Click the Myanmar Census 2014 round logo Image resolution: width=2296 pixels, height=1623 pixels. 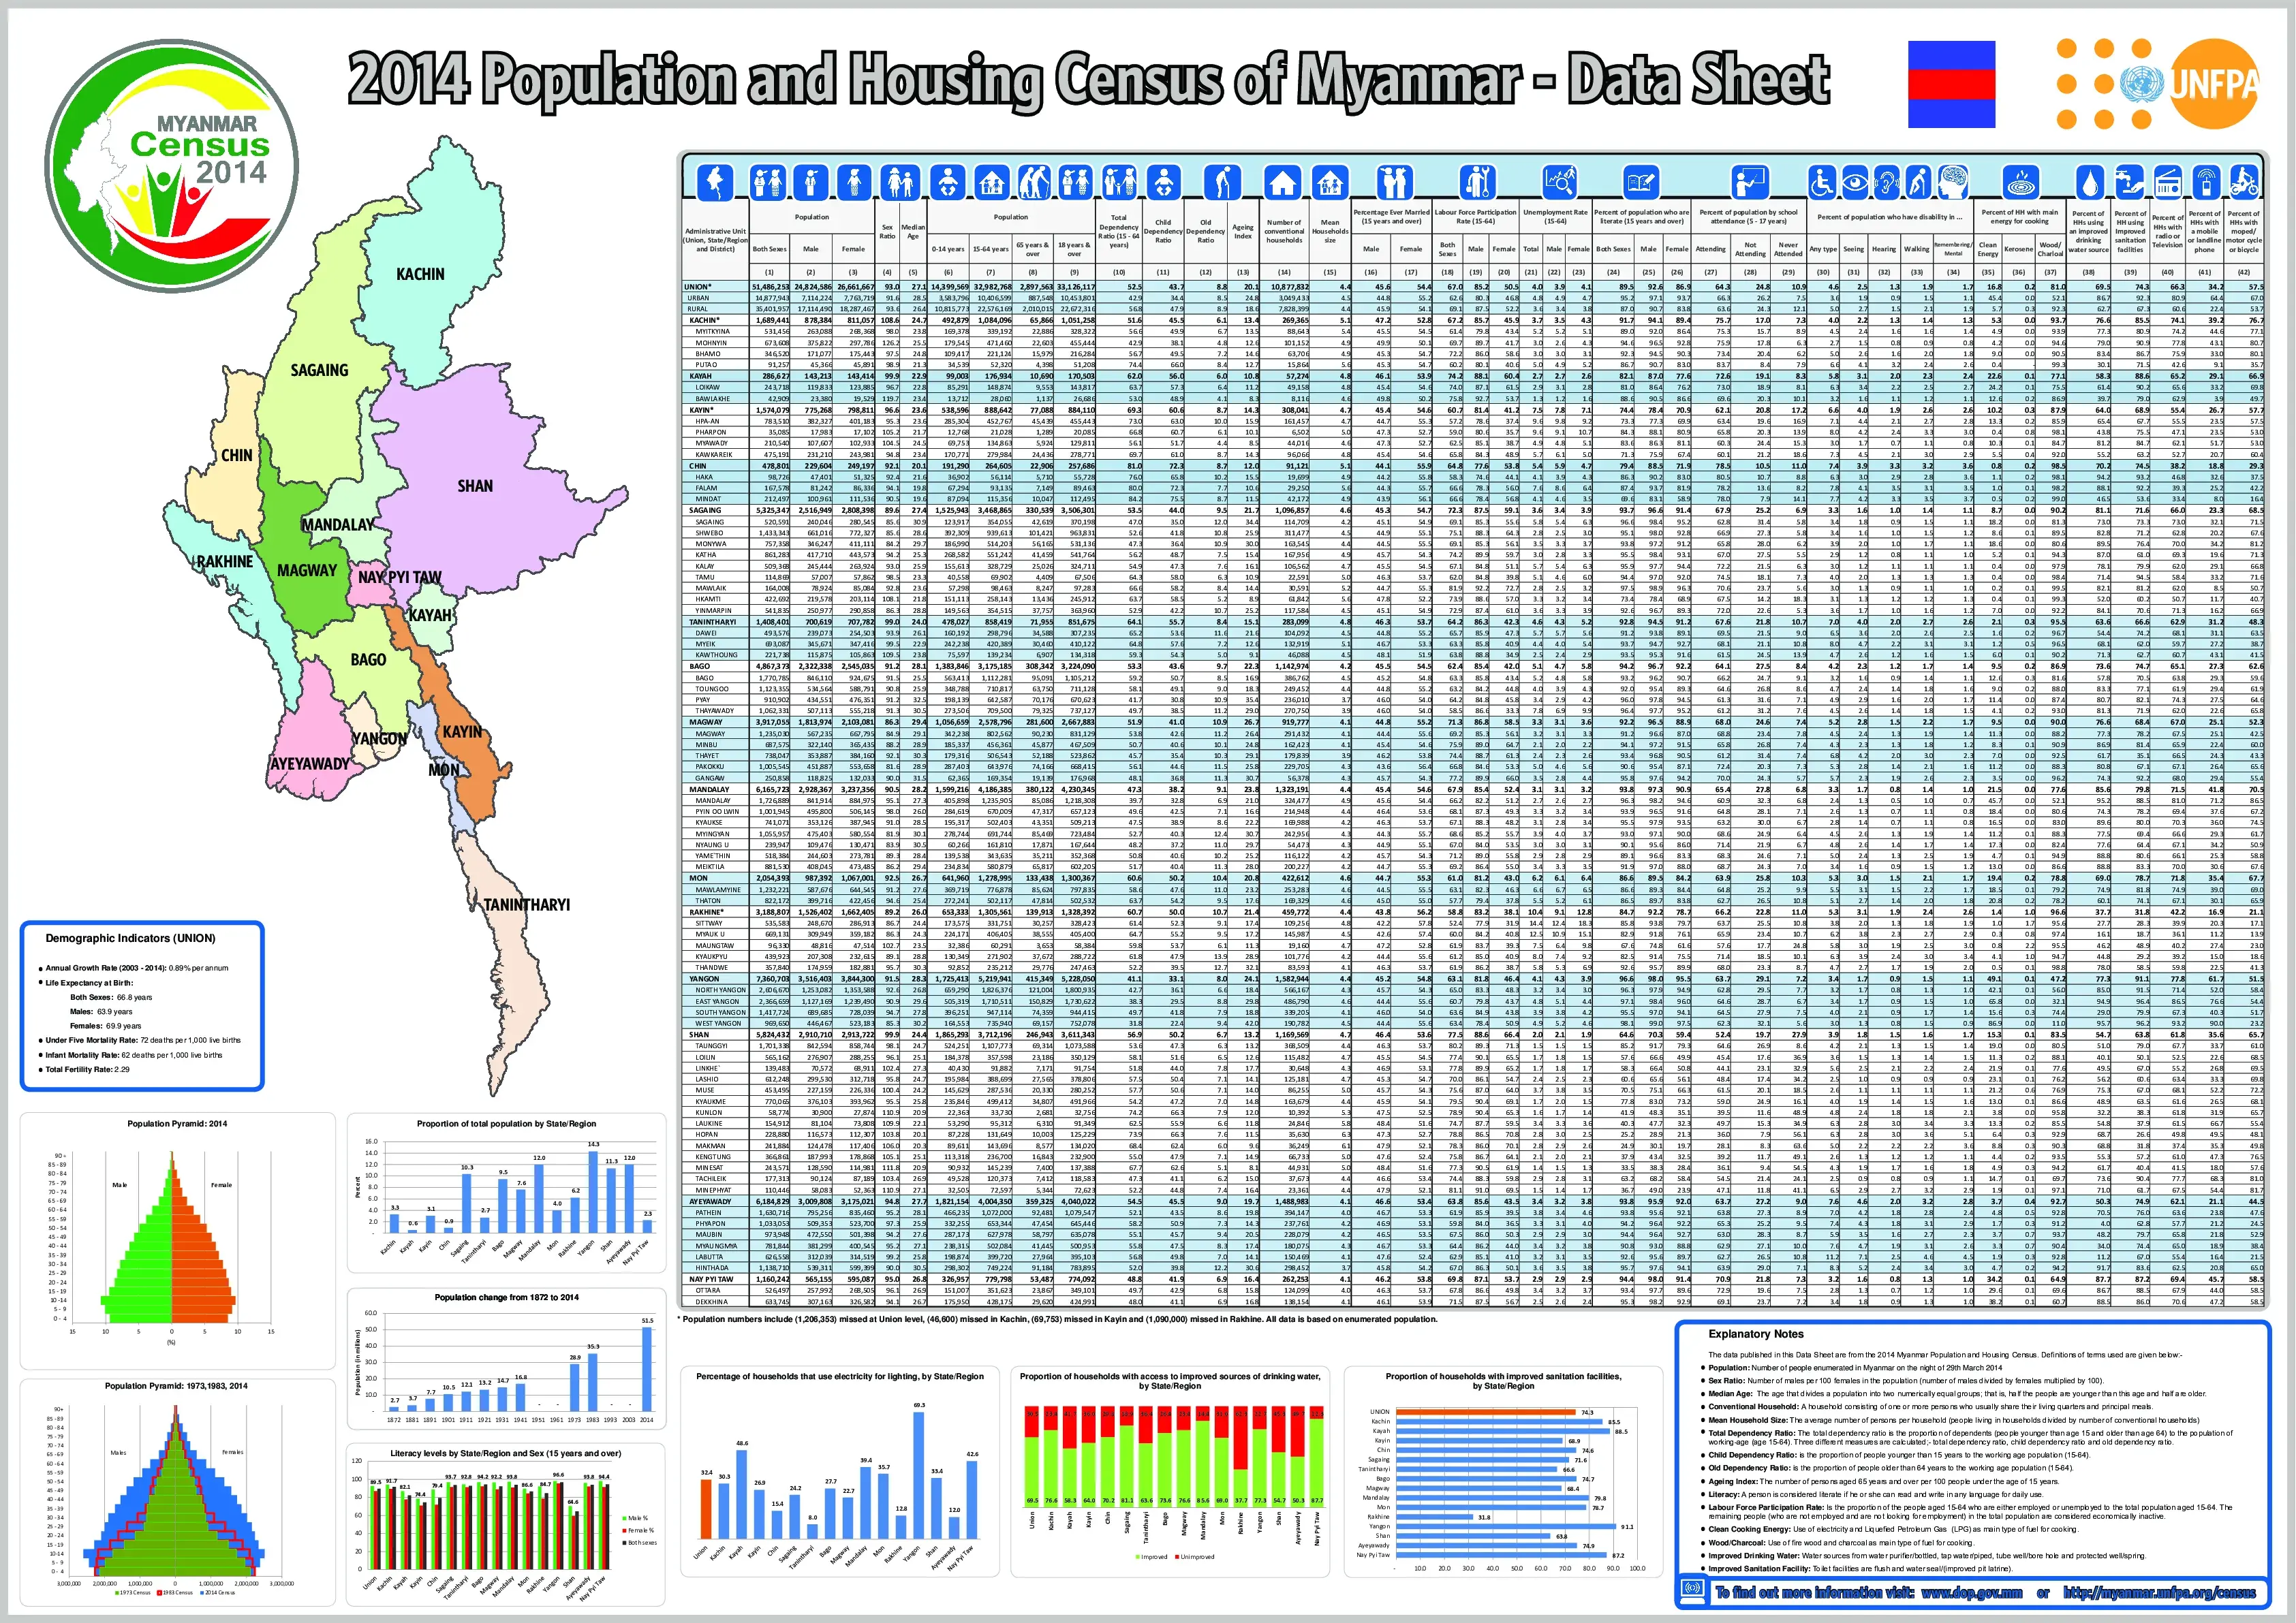171,165
